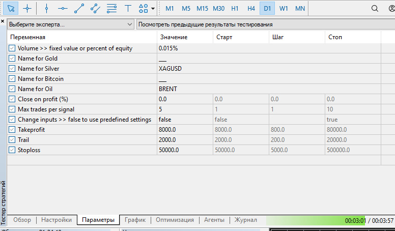Select the Параметры tab
Screen dimensions: 395x231
[x=98, y=220]
